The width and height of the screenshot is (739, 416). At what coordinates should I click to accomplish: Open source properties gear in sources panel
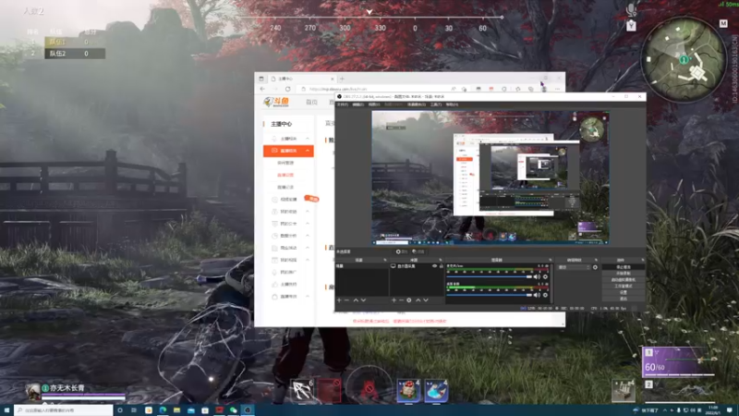coord(409,300)
